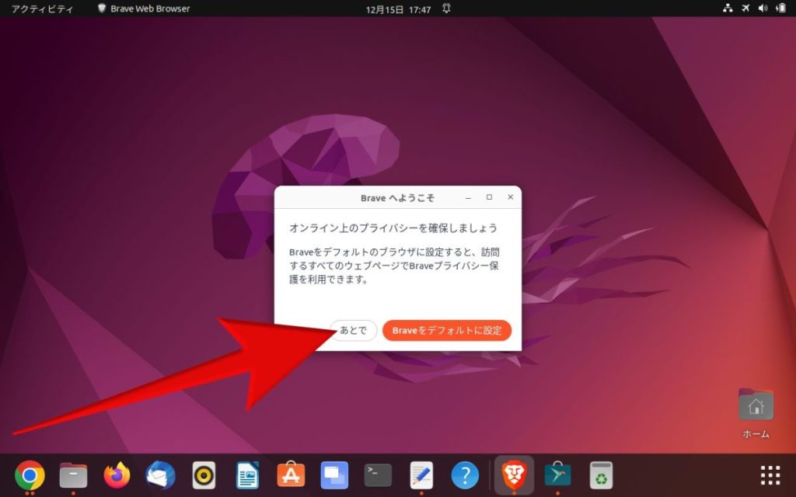Image resolution: width=796 pixels, height=497 pixels.
Task: Open LibreOffice Writer from the dock
Action: [248, 475]
